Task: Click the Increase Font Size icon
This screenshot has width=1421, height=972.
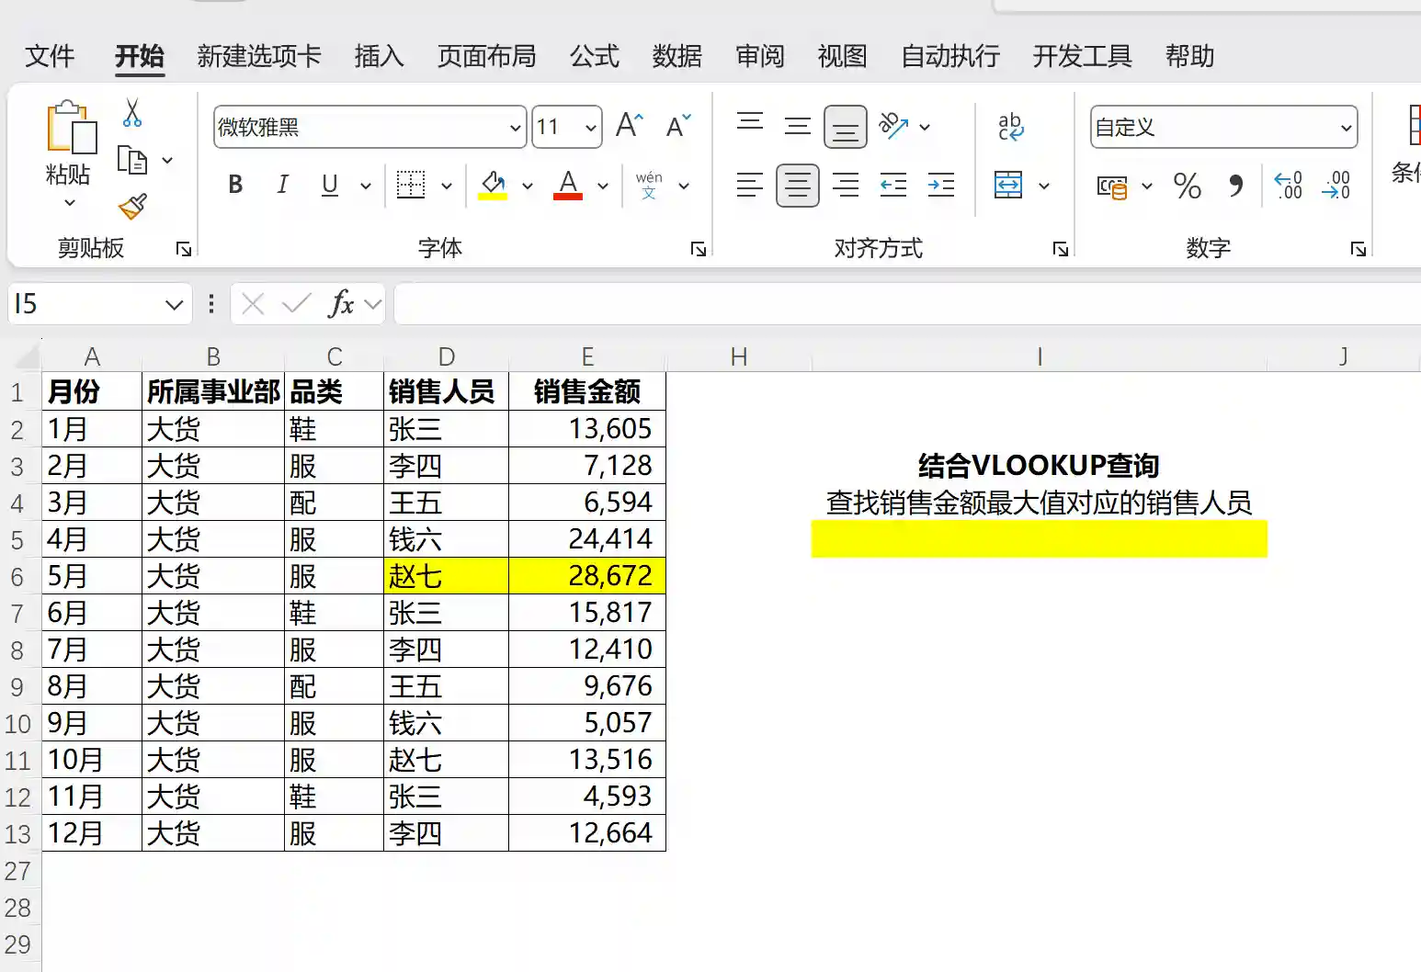Action: coord(630,126)
